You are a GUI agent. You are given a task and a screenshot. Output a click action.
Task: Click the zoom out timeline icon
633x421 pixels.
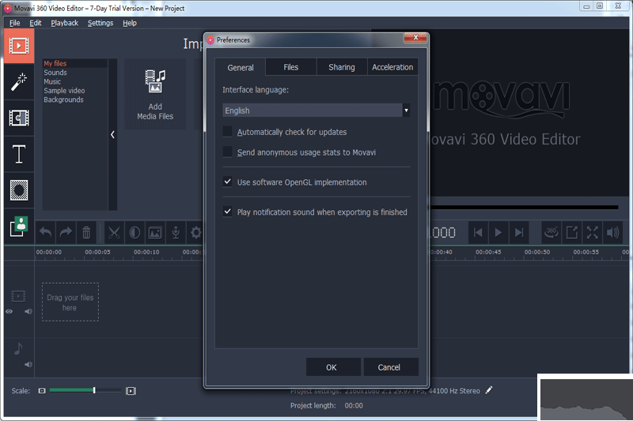click(x=42, y=390)
